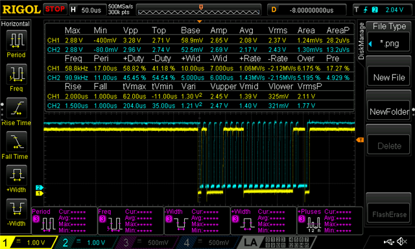Click the CH2 Over value 5.195 %
The image size is (415, 249).
(309, 78)
